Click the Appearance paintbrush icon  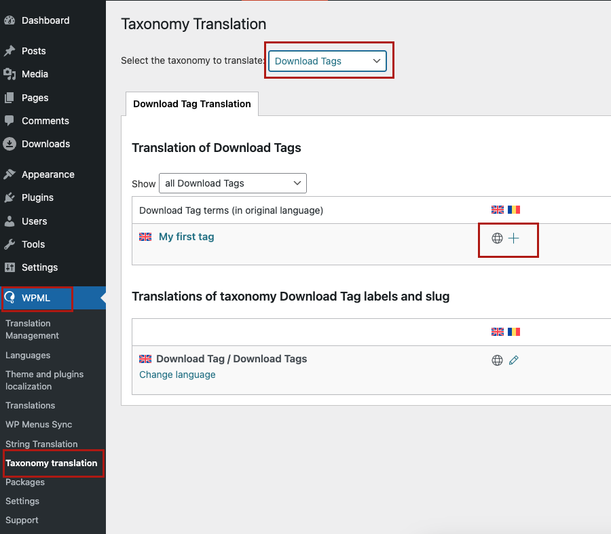10,174
